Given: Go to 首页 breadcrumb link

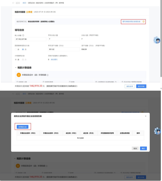Looking at the screenshot, I should coord(24,3).
